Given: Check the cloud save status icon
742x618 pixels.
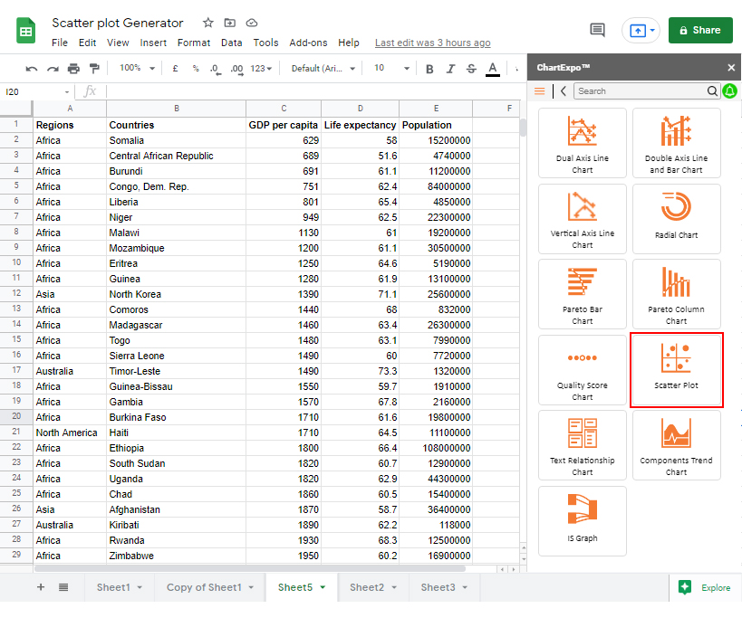Looking at the screenshot, I should (252, 23).
